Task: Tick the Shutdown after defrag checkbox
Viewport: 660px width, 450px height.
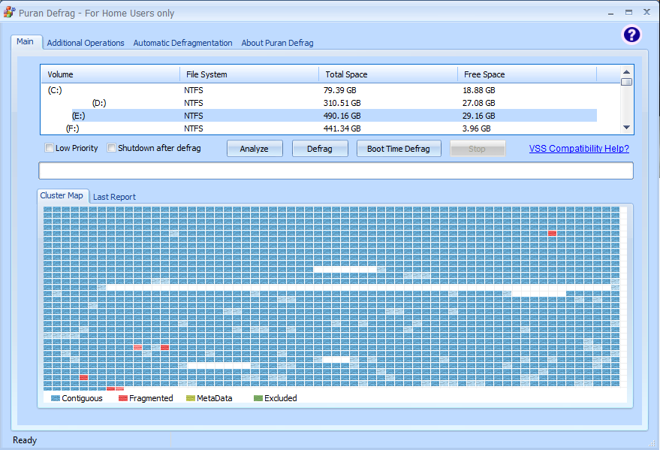Action: (x=112, y=148)
